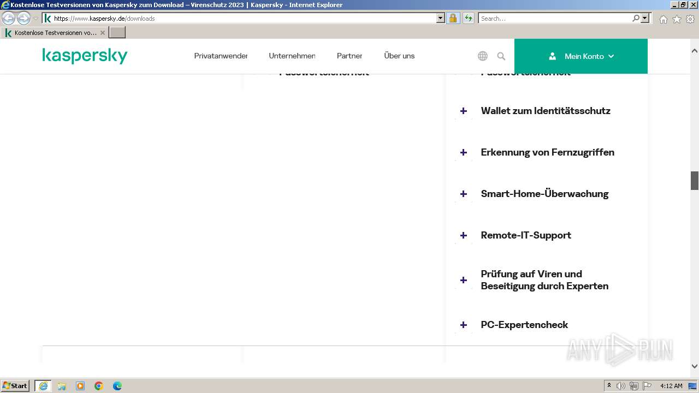699x393 pixels.
Task: Click the action center flag icon
Action: (x=647, y=386)
